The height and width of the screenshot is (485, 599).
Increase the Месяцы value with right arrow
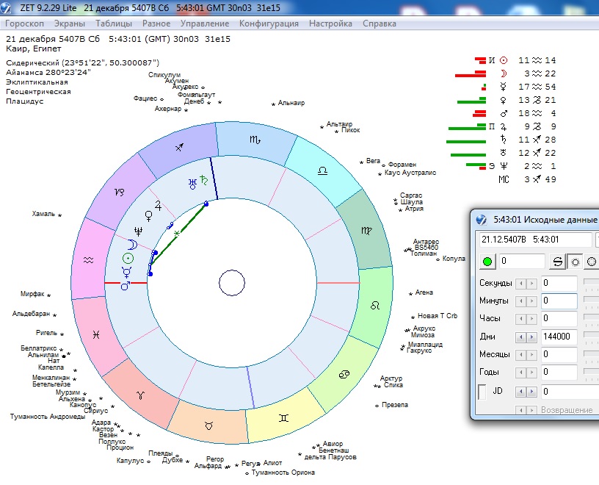(531, 355)
